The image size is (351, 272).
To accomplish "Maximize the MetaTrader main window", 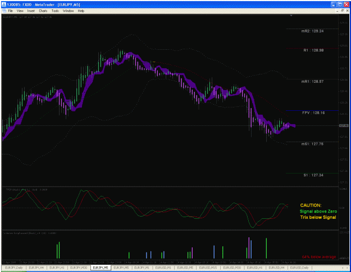I will click(340, 4).
